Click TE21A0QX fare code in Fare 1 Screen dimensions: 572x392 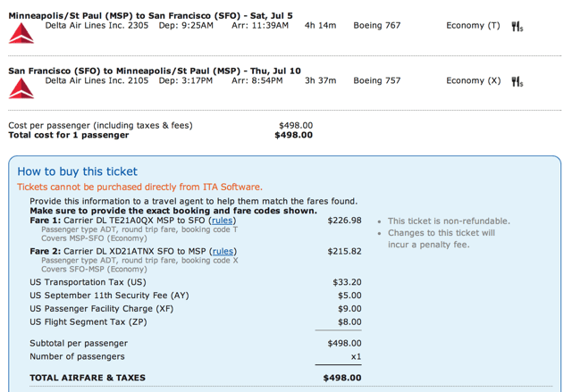point(131,221)
